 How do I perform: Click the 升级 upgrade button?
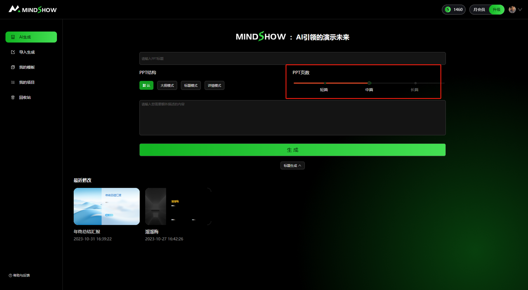pyautogui.click(x=497, y=9)
